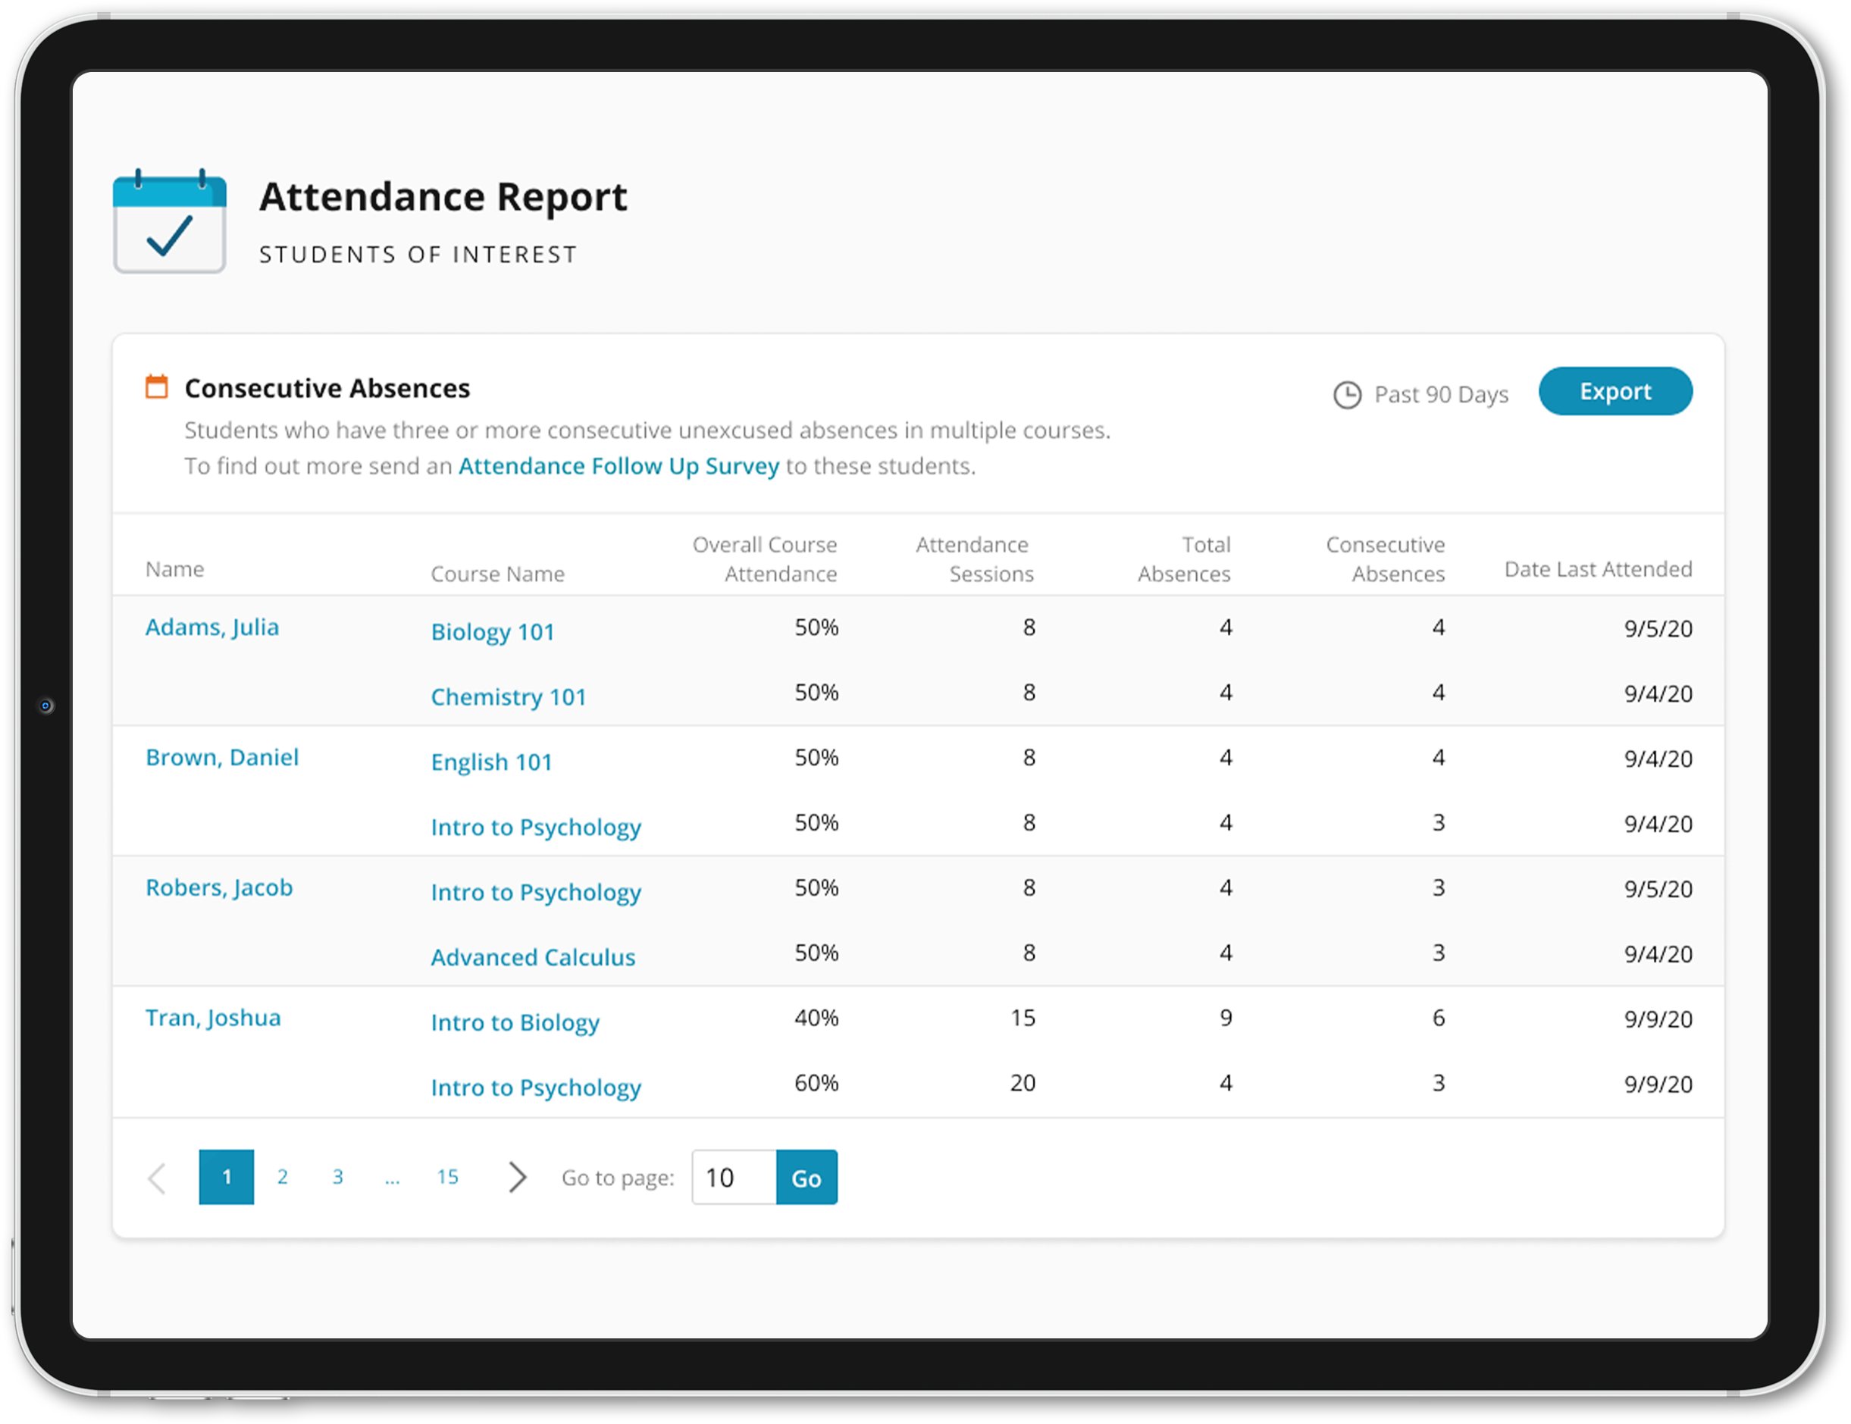The image size is (1851, 1424).
Task: Go to next page with right arrow
Action: pos(517,1178)
